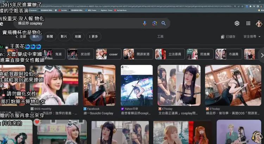
Task: Open the 工具 search tools
Action: click(160, 37)
